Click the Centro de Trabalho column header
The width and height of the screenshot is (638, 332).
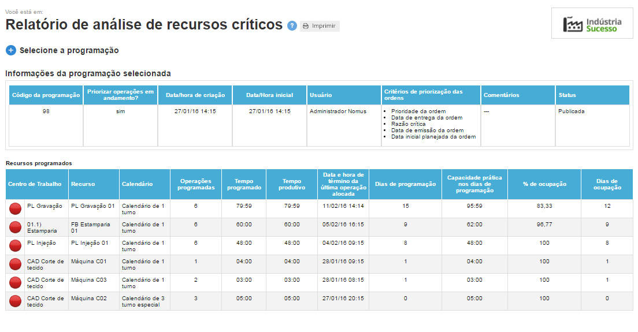(35, 184)
